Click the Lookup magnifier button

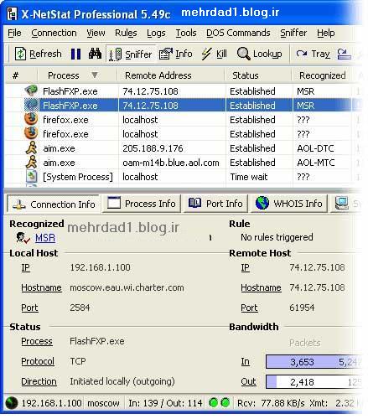[x=259, y=54]
